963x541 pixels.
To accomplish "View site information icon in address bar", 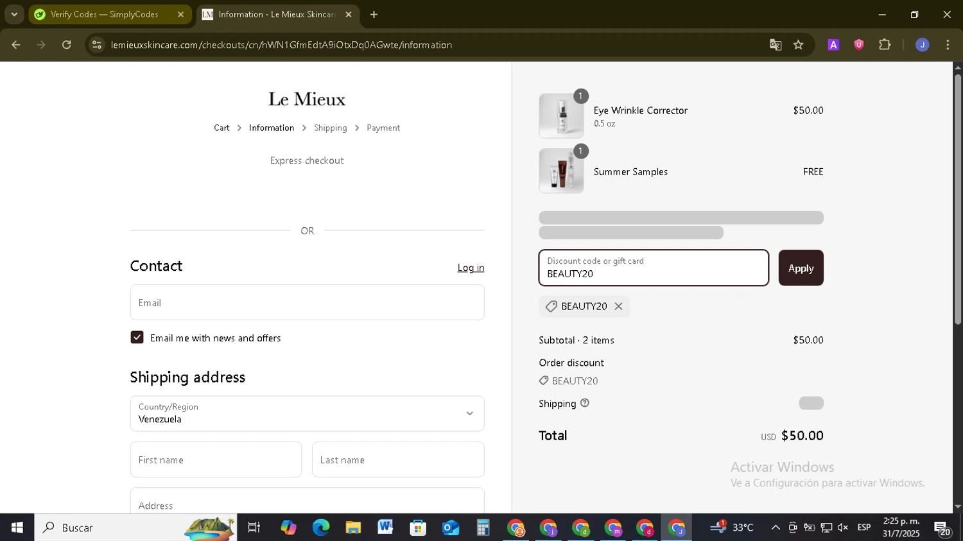I will pyautogui.click(x=97, y=45).
